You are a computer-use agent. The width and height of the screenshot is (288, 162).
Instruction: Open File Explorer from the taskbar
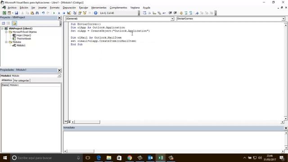tap(109, 158)
